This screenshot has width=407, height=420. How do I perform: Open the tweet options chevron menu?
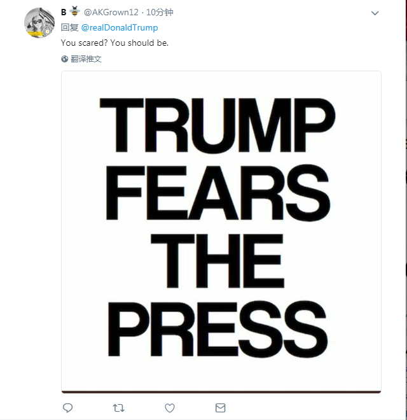pyautogui.click(x=375, y=13)
